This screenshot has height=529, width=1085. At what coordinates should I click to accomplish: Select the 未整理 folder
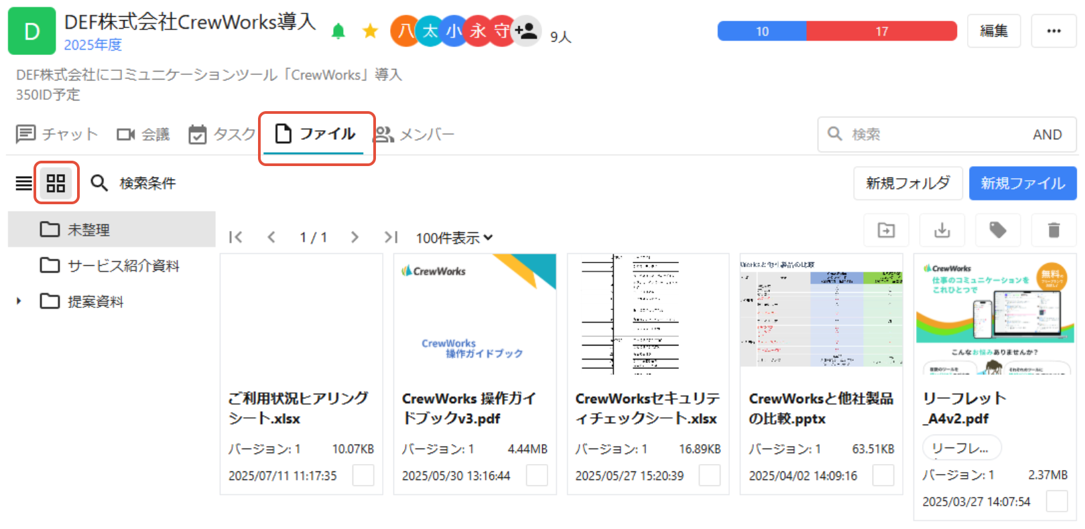(111, 230)
